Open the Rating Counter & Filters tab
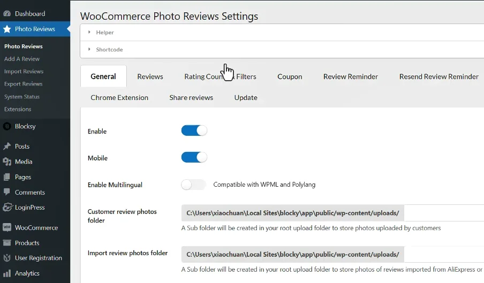 220,77
